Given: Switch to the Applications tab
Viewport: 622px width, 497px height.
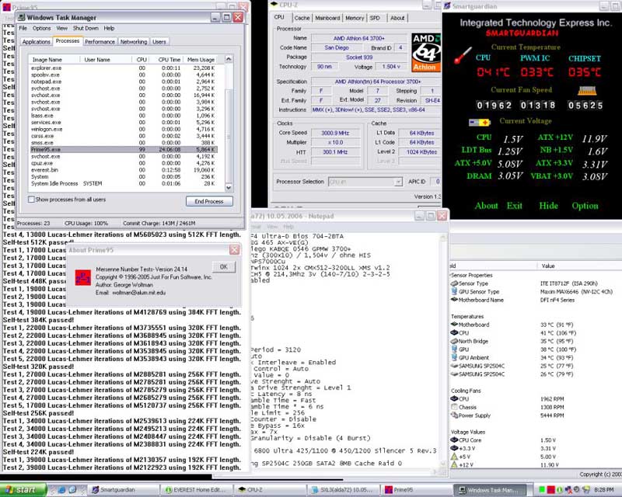Looking at the screenshot, I should 36,42.
